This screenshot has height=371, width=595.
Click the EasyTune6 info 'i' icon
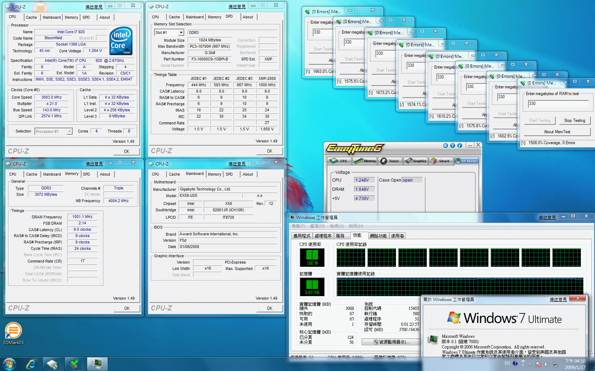(459, 146)
